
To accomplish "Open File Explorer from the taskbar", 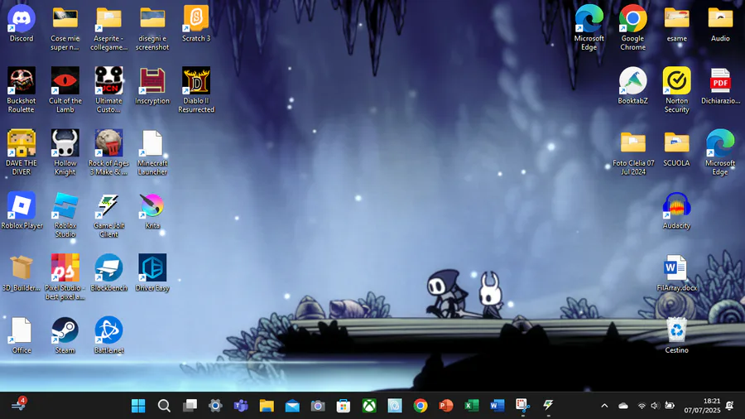I will (x=267, y=406).
